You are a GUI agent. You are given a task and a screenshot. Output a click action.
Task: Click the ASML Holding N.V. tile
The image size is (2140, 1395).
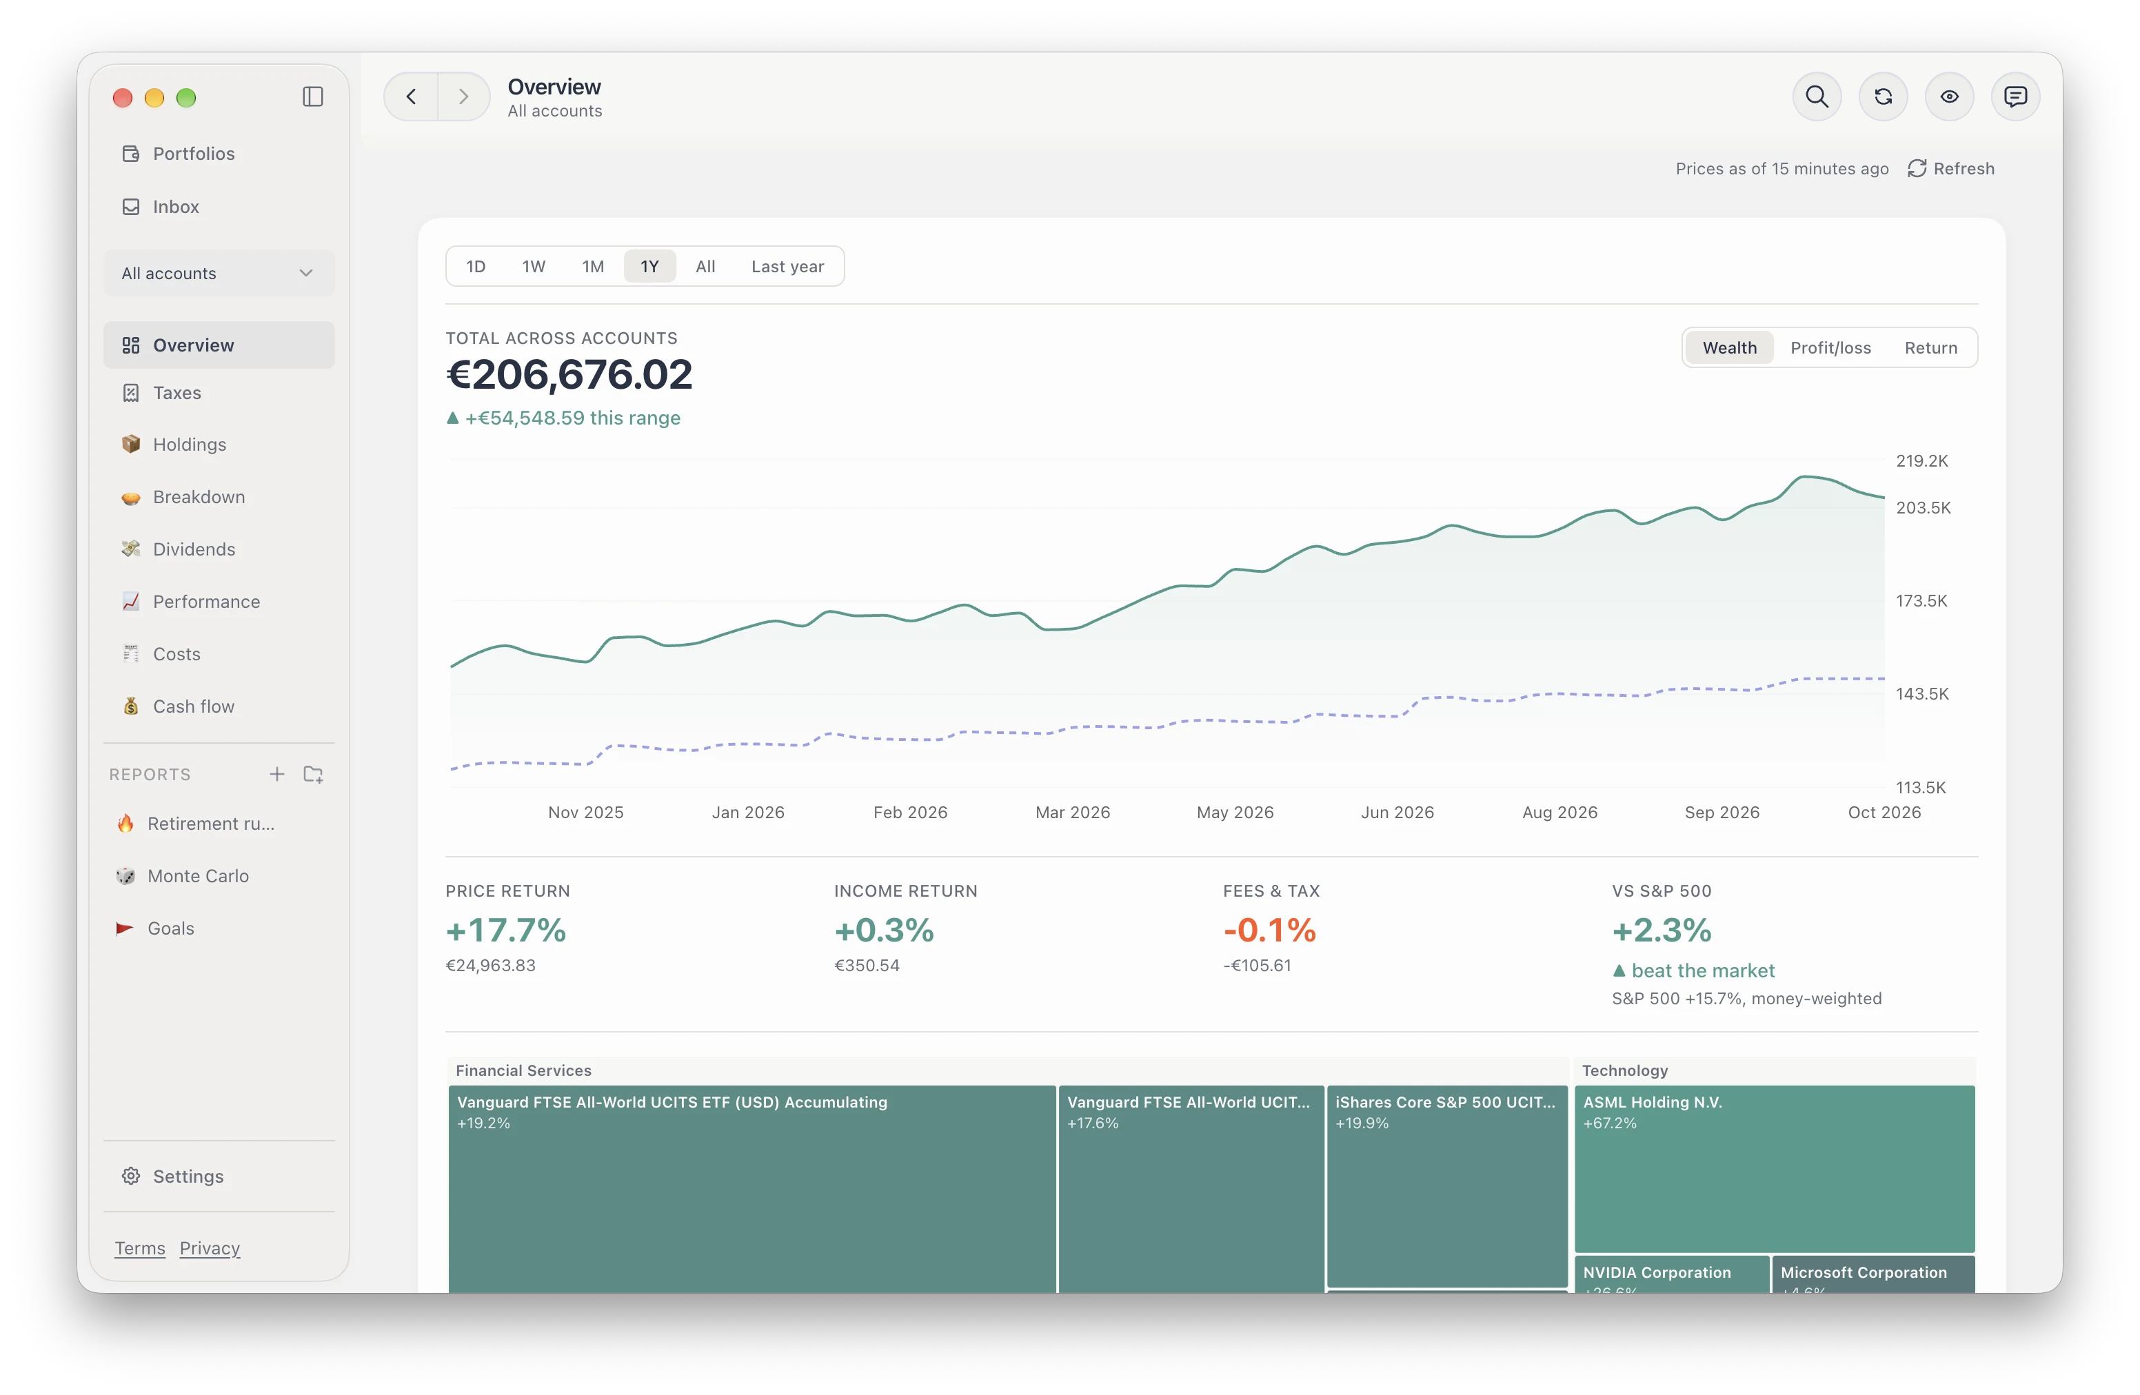[x=1774, y=1168]
